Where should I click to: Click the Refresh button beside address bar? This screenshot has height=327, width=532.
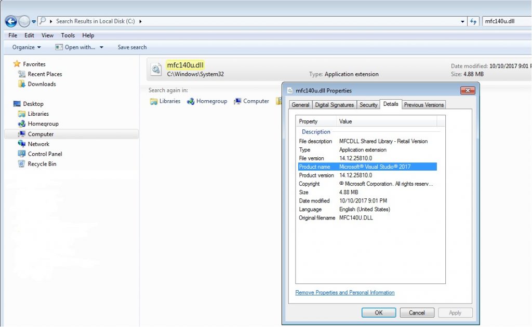[x=473, y=21]
